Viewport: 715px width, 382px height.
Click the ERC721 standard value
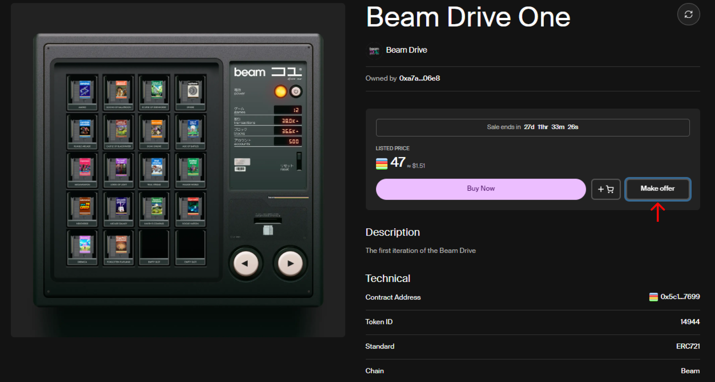(x=688, y=346)
